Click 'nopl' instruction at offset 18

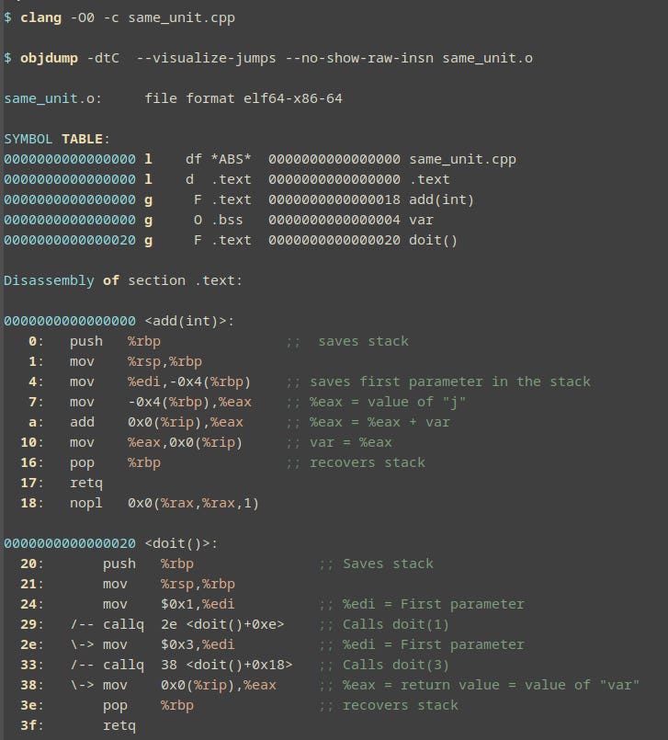[85, 504]
